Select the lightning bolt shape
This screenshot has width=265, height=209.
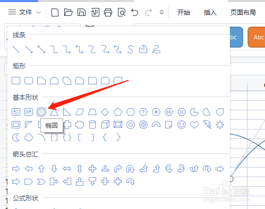[207, 125]
